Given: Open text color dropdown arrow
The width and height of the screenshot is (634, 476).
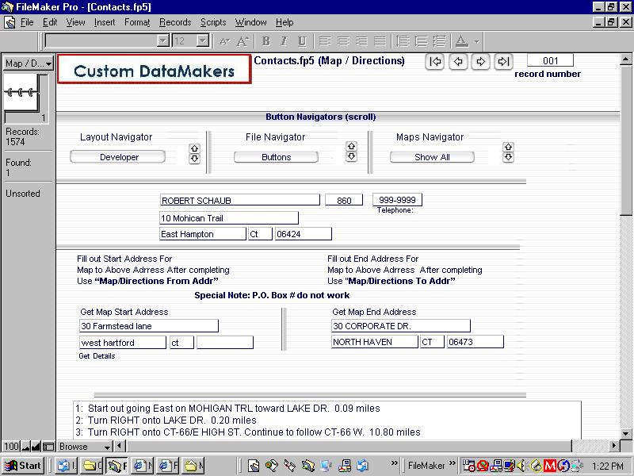Looking at the screenshot, I should pyautogui.click(x=477, y=41).
